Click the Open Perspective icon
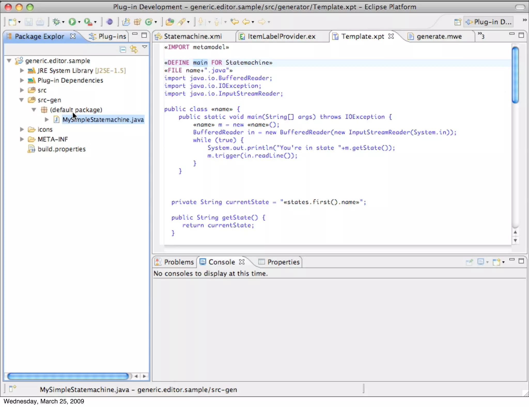Image resolution: width=529 pixels, height=407 pixels. 457,22
